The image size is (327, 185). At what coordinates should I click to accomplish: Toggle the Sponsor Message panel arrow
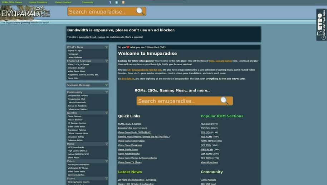(106, 85)
